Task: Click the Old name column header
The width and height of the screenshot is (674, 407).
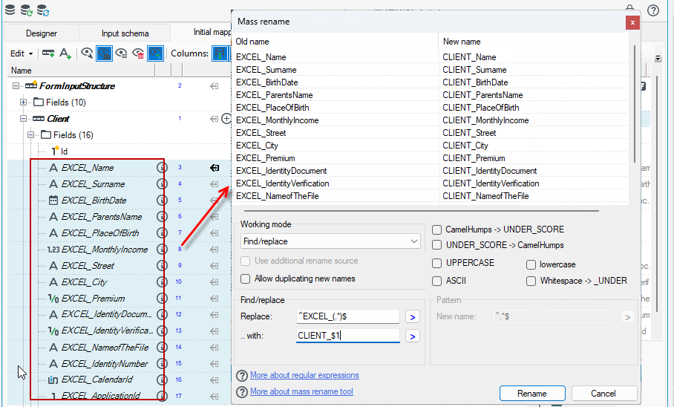Action: 336,42
